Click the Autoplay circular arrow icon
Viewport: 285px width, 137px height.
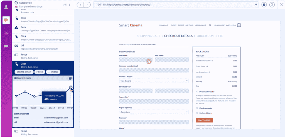16,3
